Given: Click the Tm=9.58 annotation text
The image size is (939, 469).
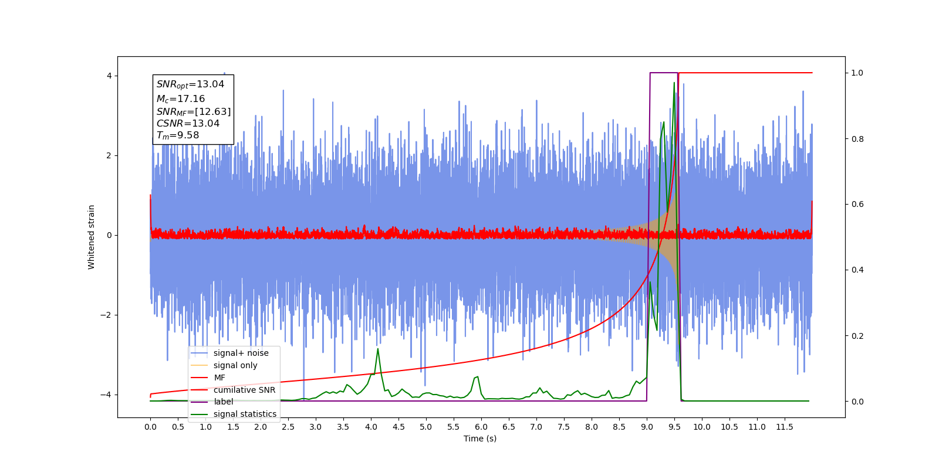Looking at the screenshot, I should pos(178,135).
